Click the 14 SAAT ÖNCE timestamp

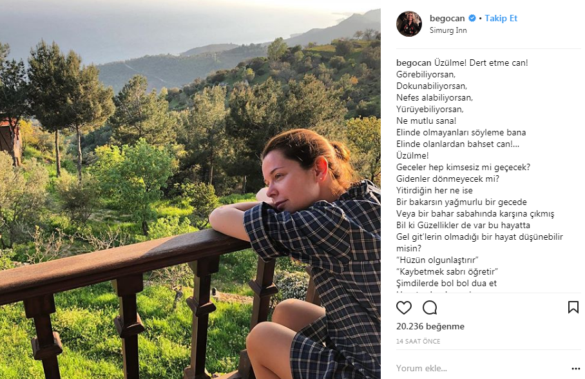pyautogui.click(x=418, y=341)
